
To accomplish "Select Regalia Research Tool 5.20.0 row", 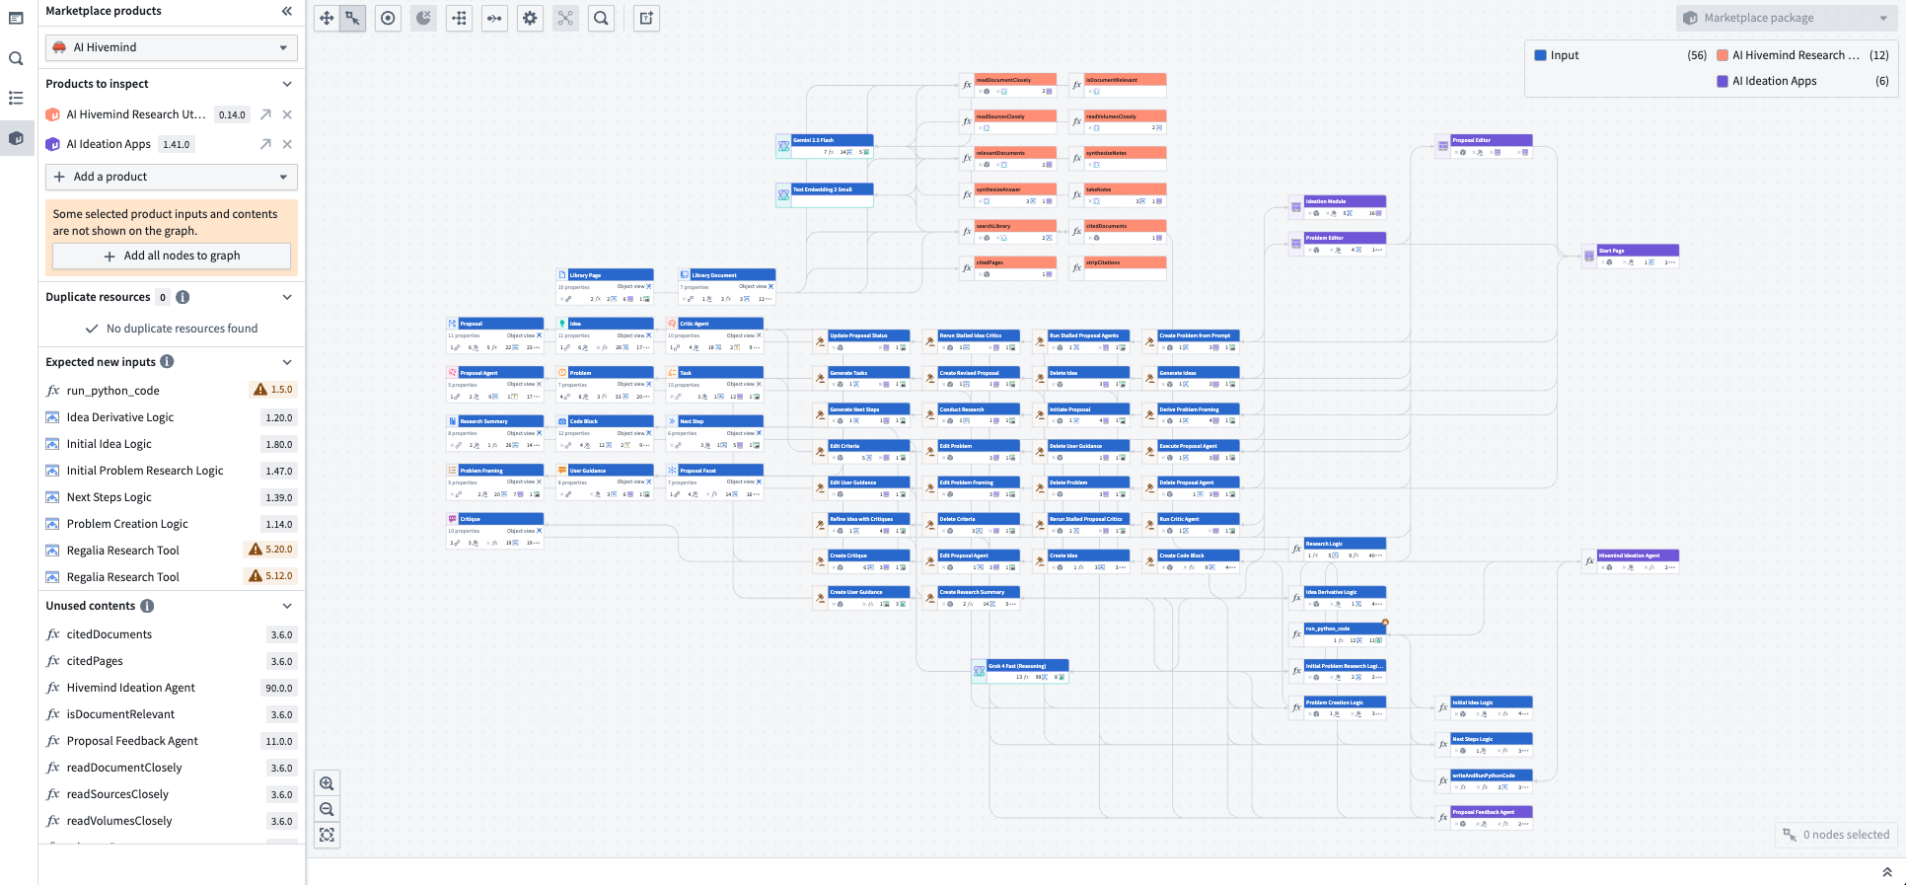I will coord(172,551).
